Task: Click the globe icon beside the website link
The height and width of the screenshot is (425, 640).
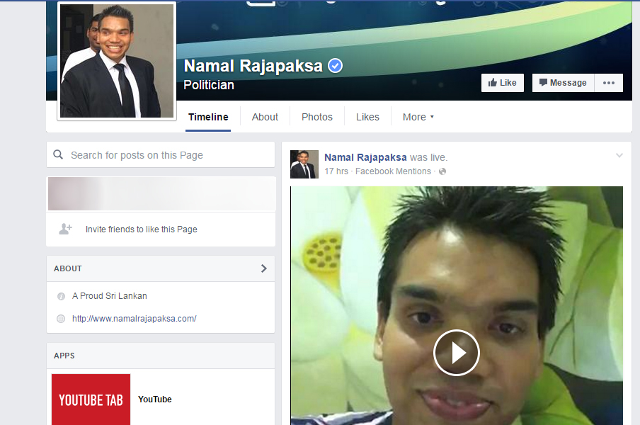Action: click(x=61, y=319)
